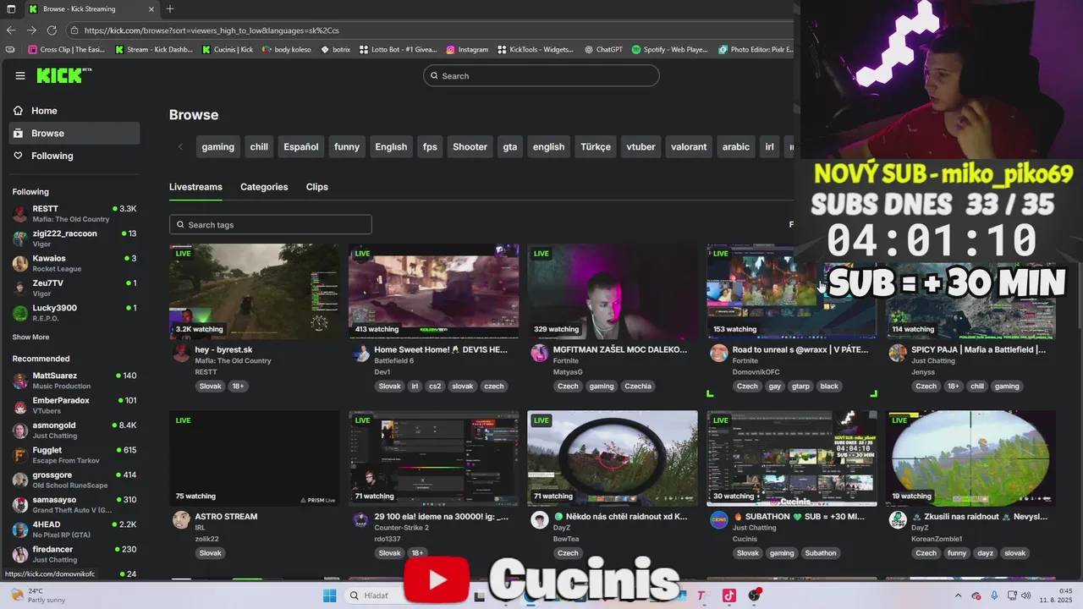Click the Kick search field
Image resolution: width=1083 pixels, height=609 pixels.
pos(541,75)
